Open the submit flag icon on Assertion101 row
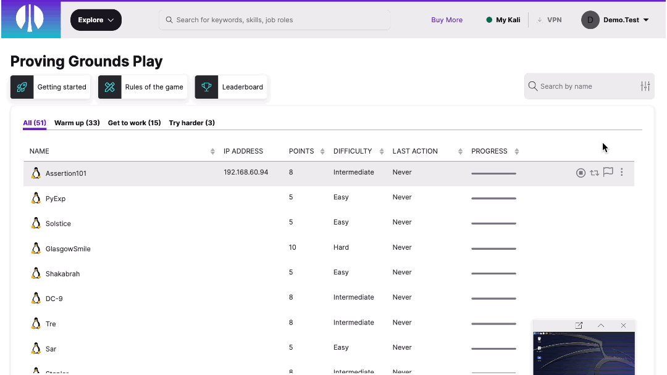667x375 pixels. point(608,173)
